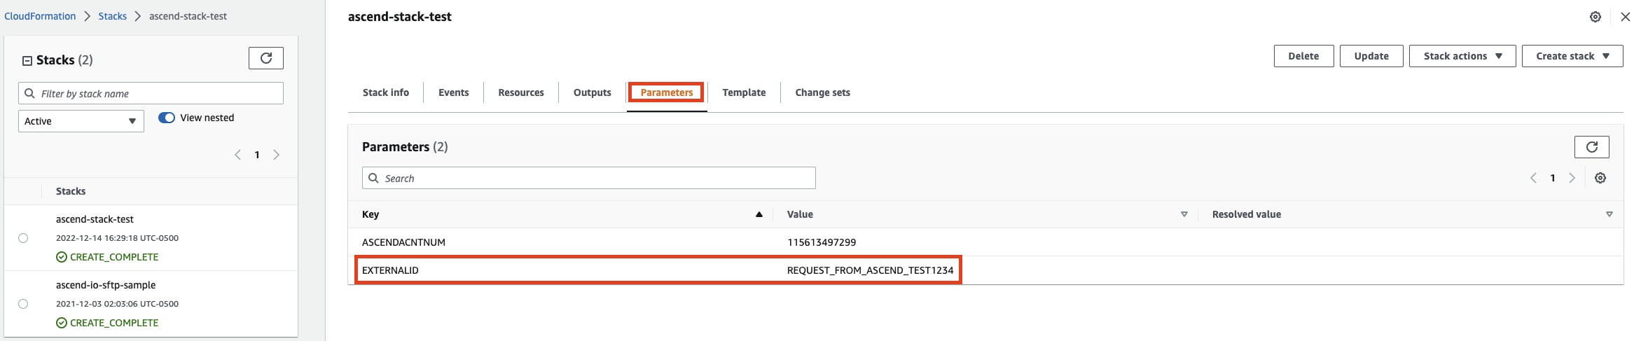Go to next page of Parameters
1634x341 pixels.
coord(1572,178)
